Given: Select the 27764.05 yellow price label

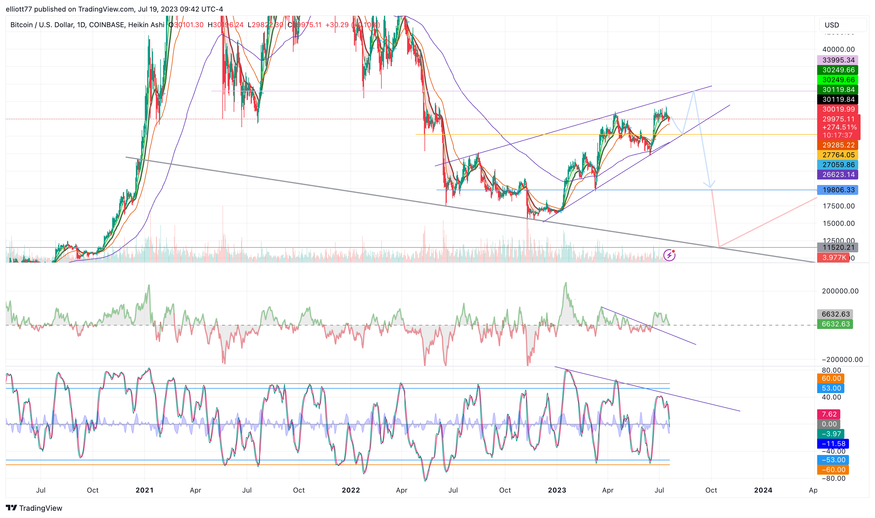Looking at the screenshot, I should pyautogui.click(x=837, y=155).
